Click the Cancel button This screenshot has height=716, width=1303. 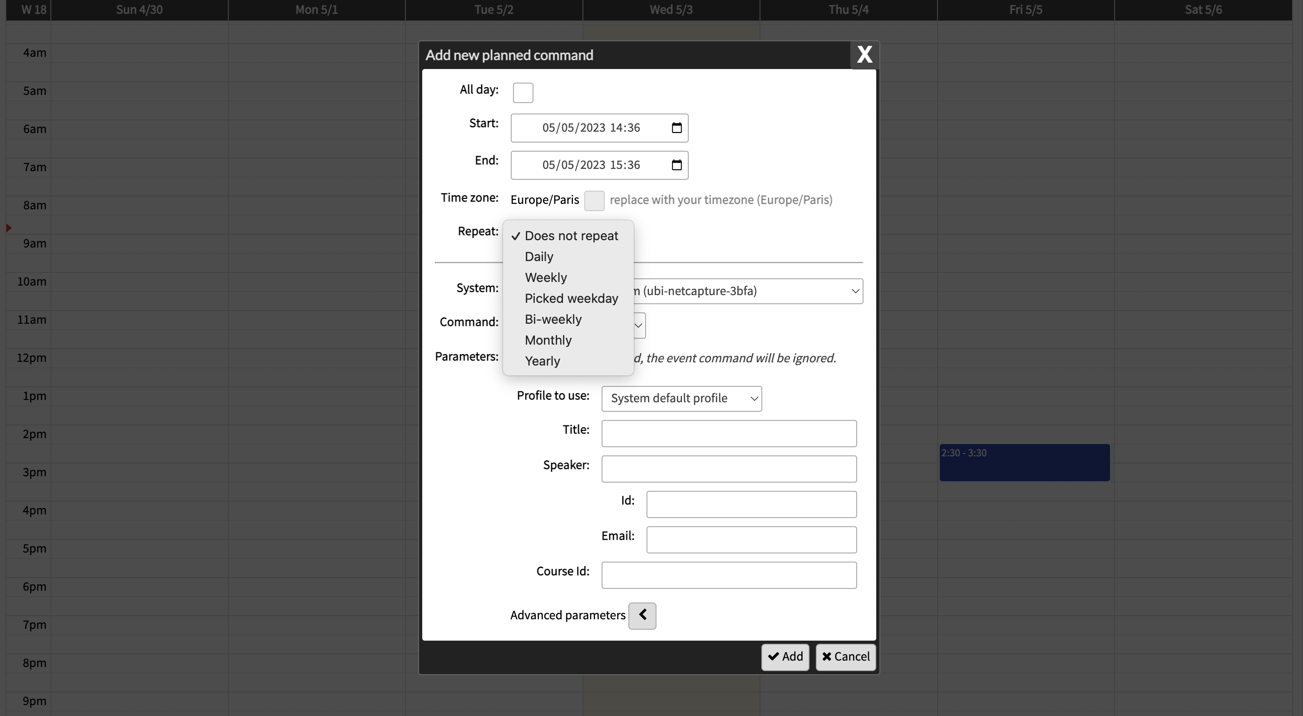[845, 657]
